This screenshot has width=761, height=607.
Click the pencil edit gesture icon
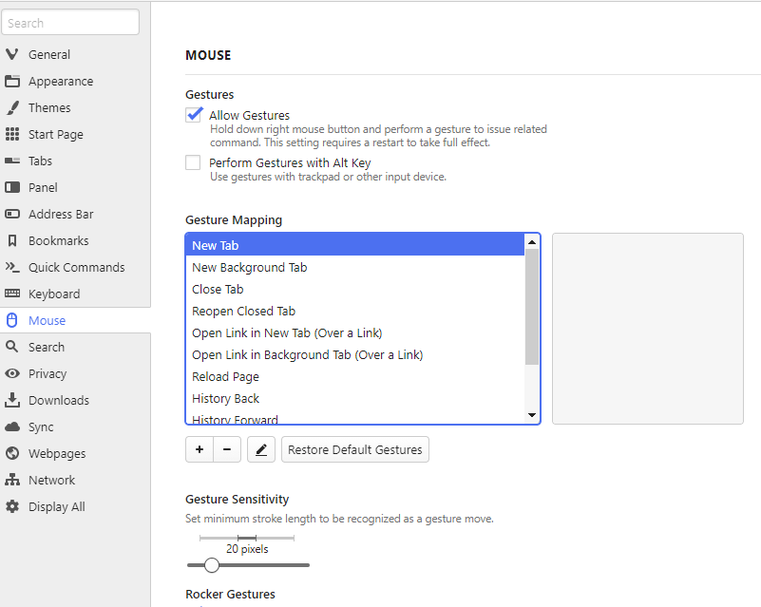tap(261, 449)
